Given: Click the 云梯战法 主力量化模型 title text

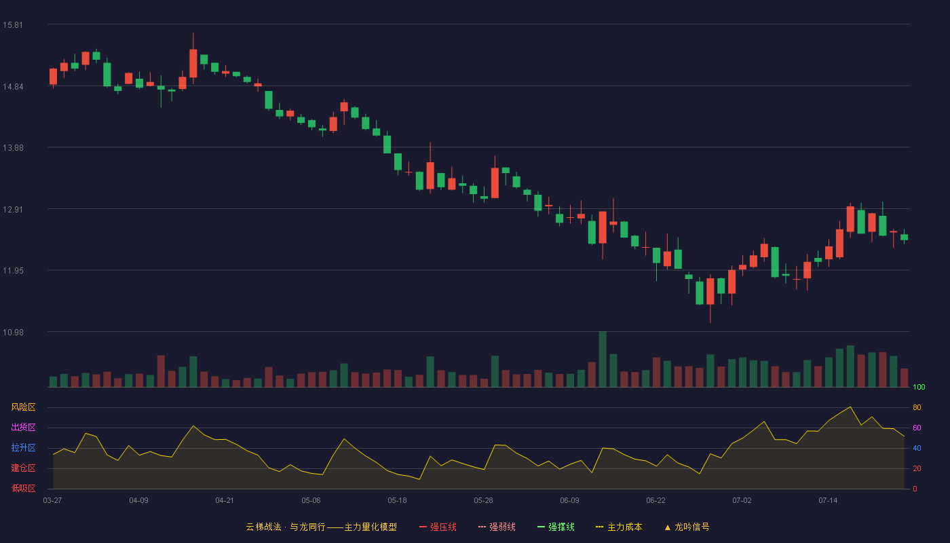Looking at the screenshot, I should click(x=321, y=527).
